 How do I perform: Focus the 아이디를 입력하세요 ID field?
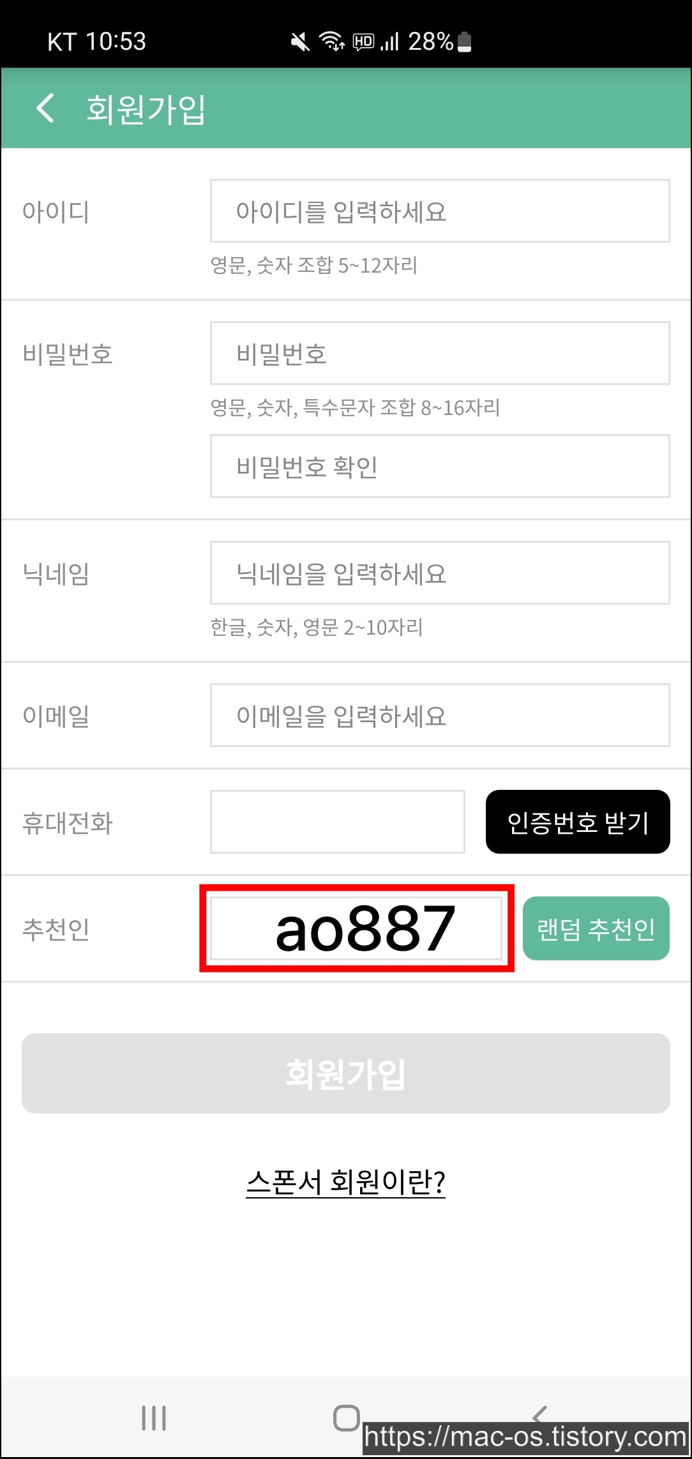440,211
